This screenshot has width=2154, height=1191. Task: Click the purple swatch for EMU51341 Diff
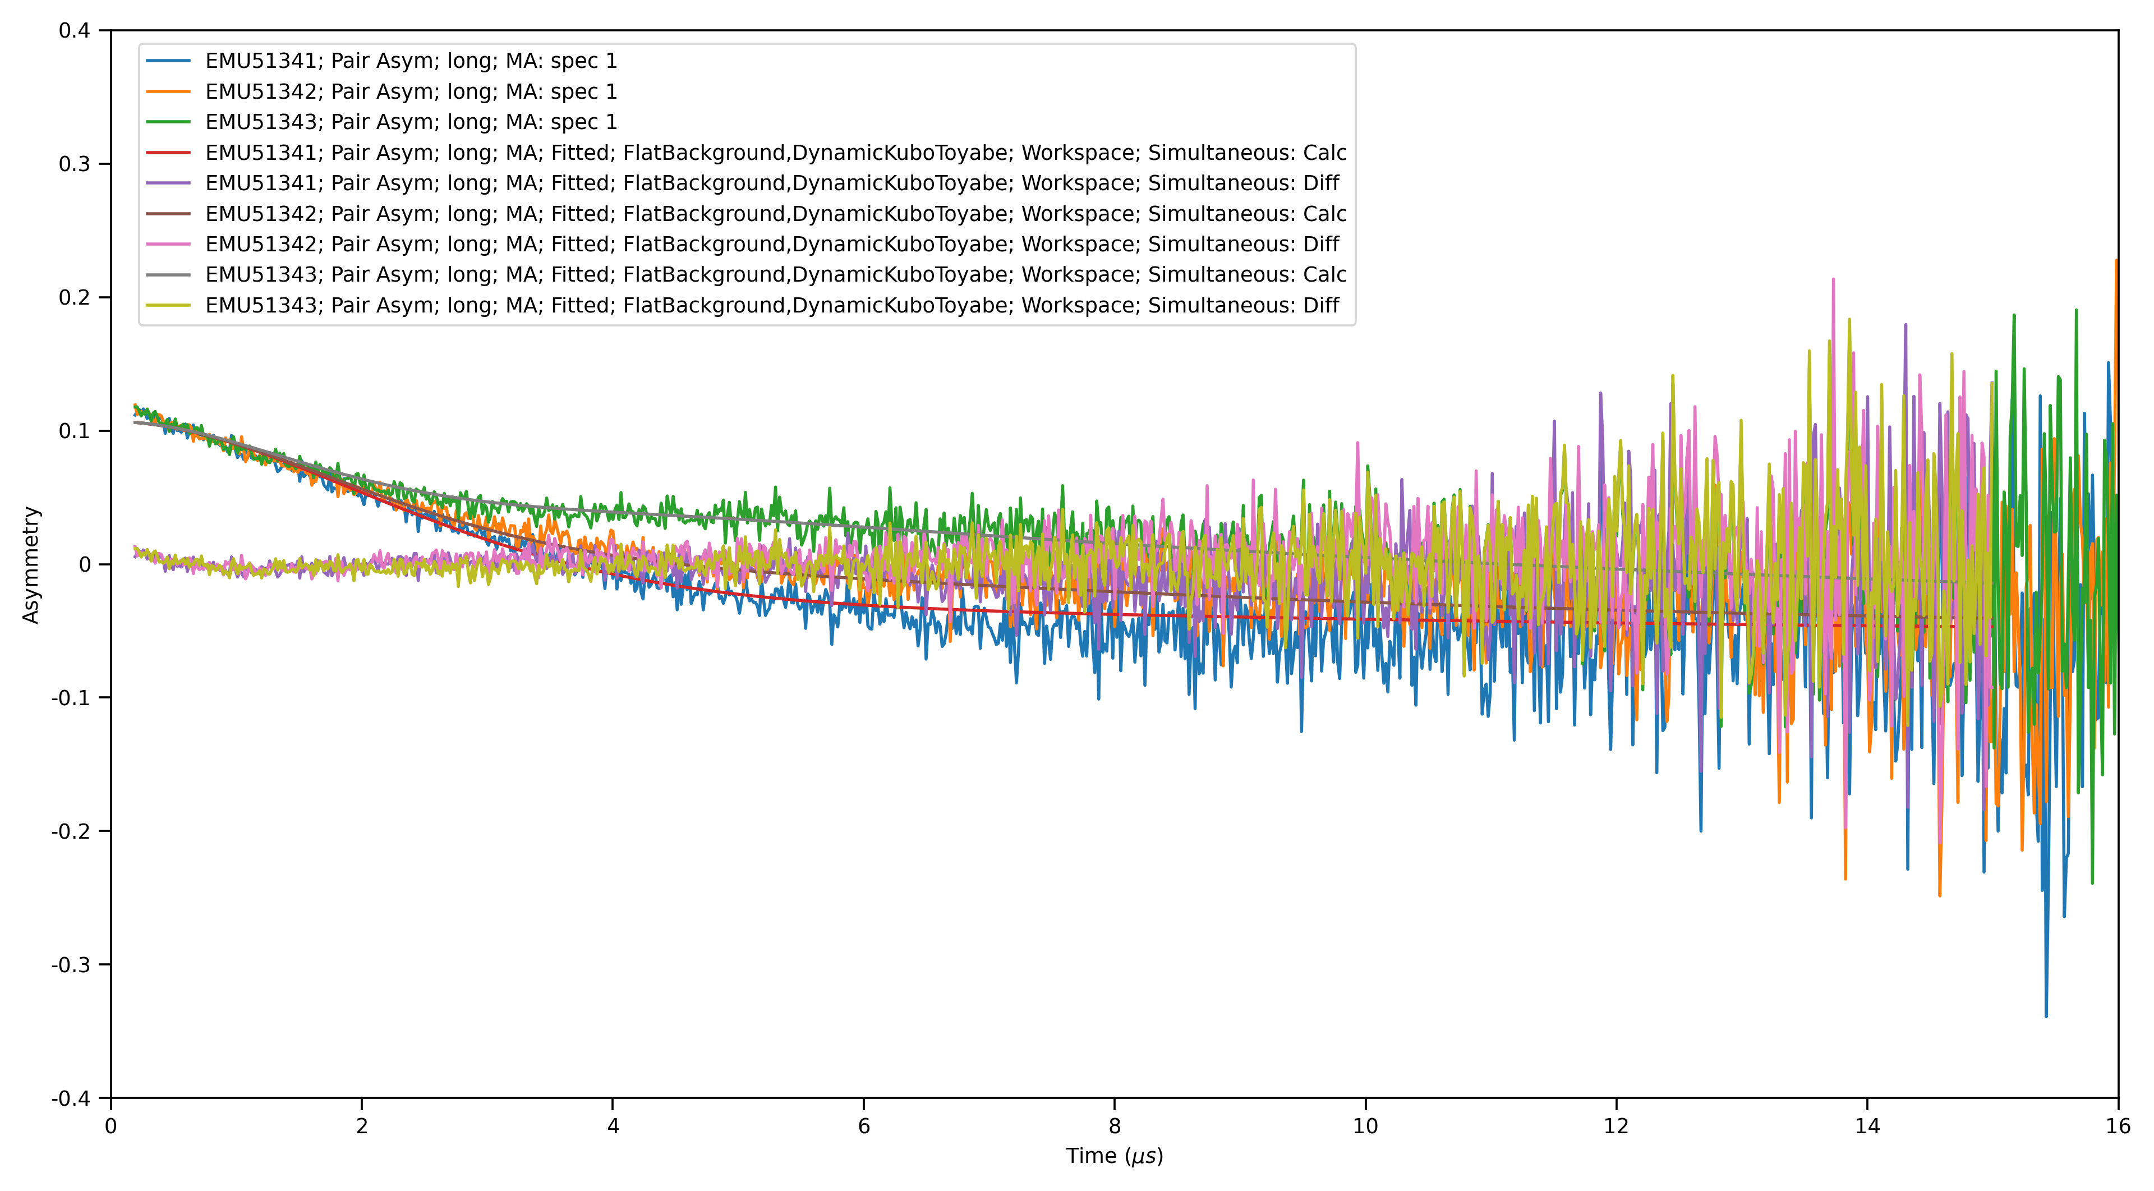pos(168,183)
